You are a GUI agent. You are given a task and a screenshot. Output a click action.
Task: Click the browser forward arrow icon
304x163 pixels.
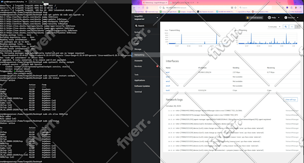(139, 8)
